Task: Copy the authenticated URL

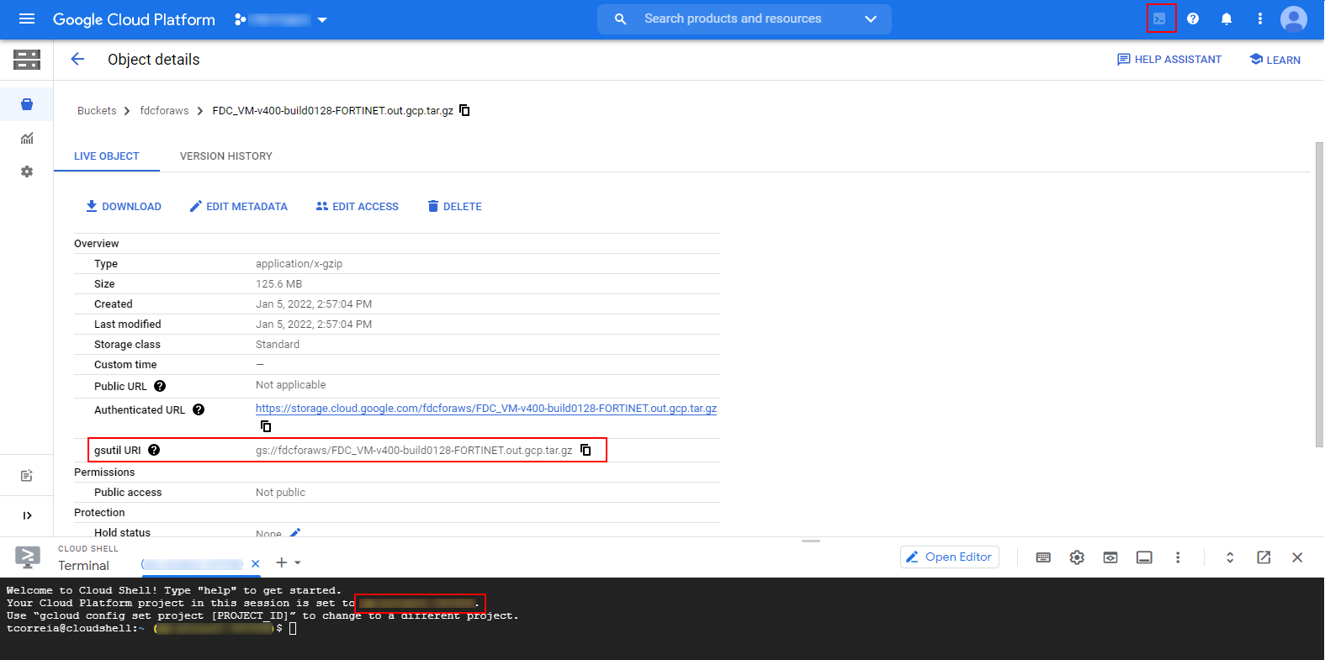Action: pos(266,426)
